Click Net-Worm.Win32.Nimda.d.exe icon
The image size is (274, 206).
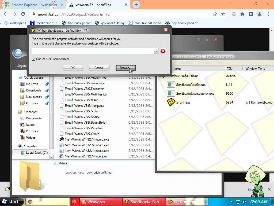click(62, 145)
